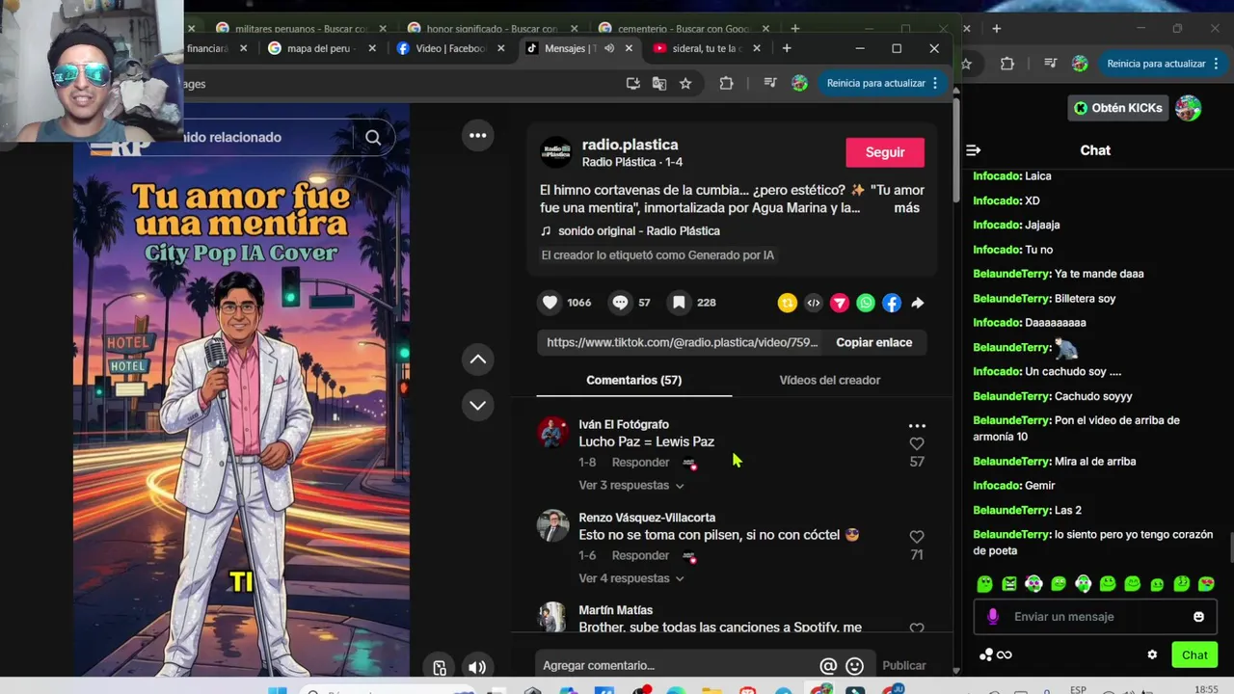Viewport: 1234px width, 694px height.
Task: Switch to the Comentarios (57) tab
Action: tap(633, 380)
